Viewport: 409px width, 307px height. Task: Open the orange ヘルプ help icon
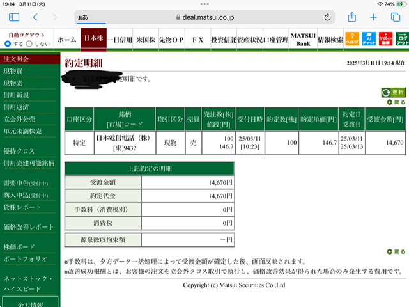(x=352, y=38)
